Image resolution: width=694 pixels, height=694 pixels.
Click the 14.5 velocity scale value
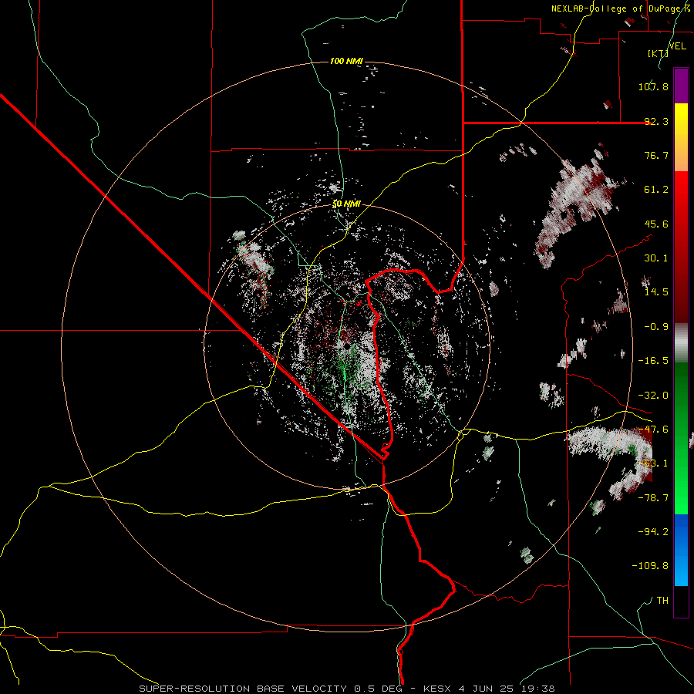(x=656, y=292)
